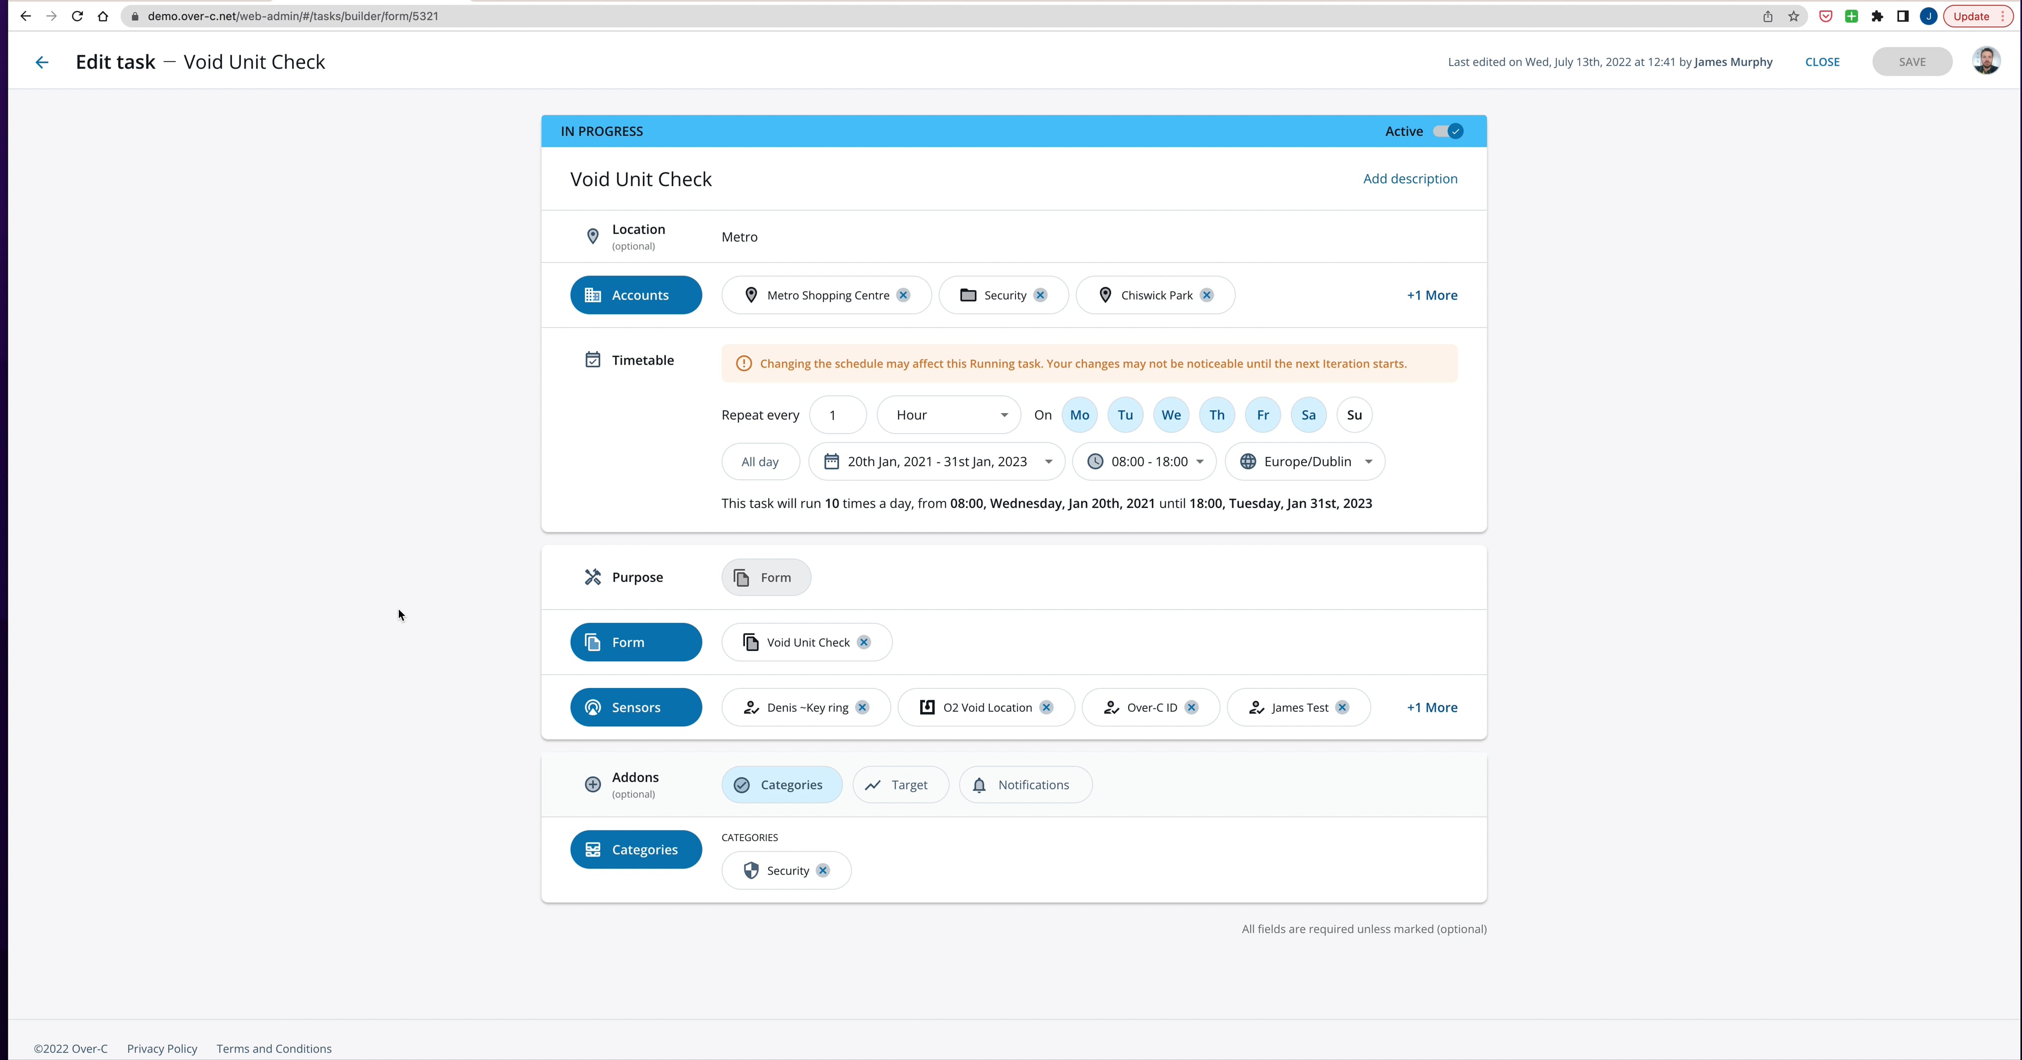This screenshot has height=1060, width=2022.
Task: Select the Categories addon chip
Action: click(782, 785)
